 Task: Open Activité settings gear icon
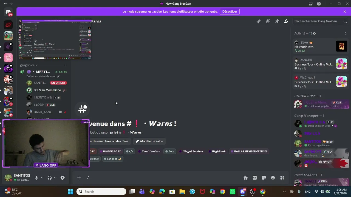[x=314, y=33]
